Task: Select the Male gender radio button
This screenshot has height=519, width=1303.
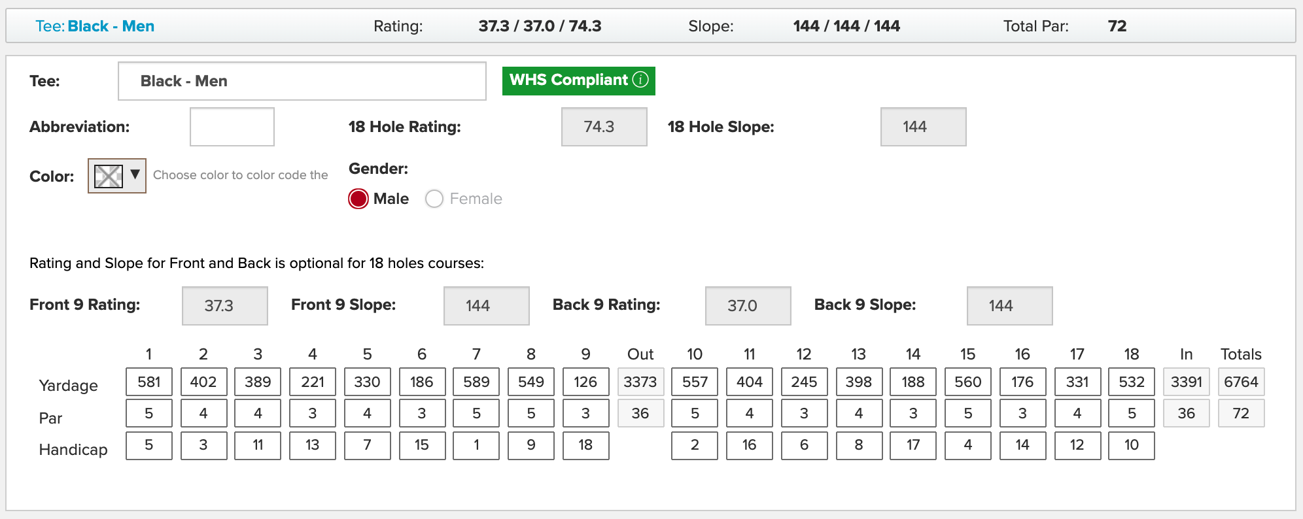Action: tap(358, 199)
